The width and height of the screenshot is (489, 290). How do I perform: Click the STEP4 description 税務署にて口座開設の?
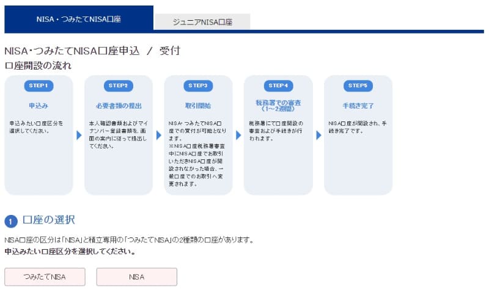point(276,131)
